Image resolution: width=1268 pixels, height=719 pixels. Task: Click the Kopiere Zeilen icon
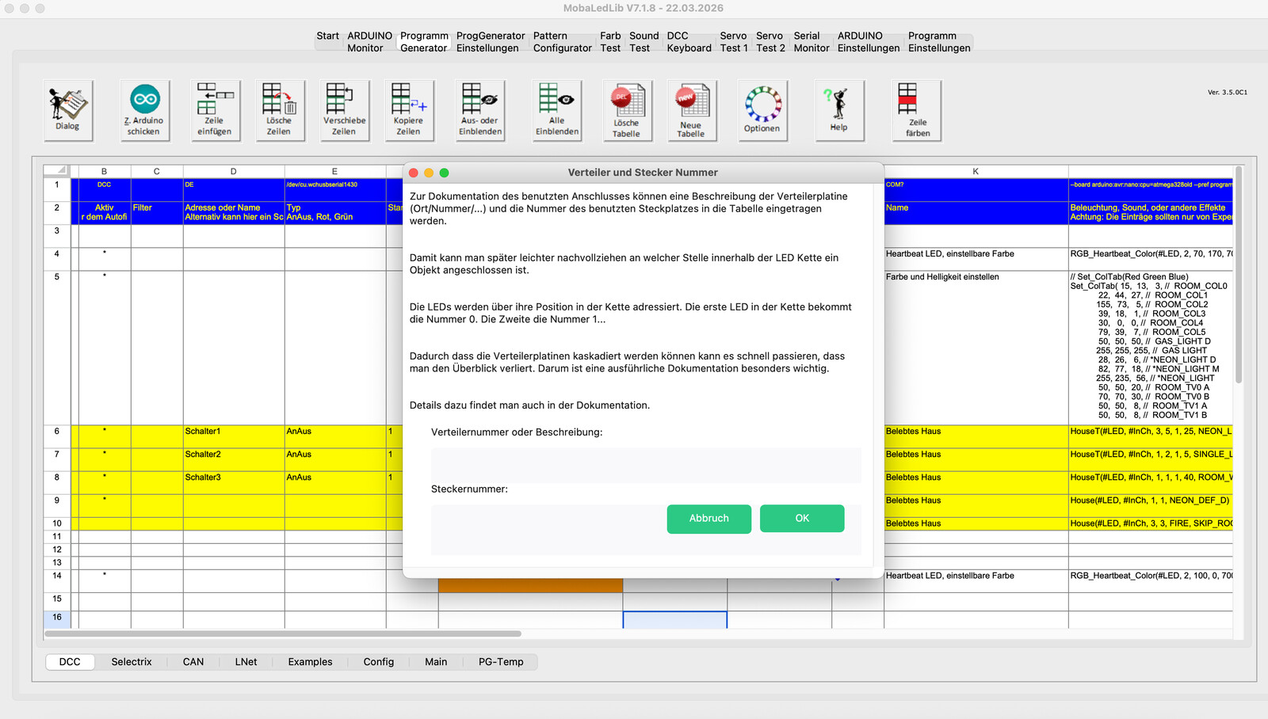(x=409, y=110)
